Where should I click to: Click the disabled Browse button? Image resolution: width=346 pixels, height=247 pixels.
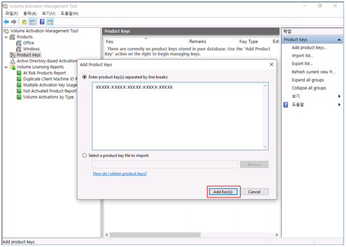[254, 165]
